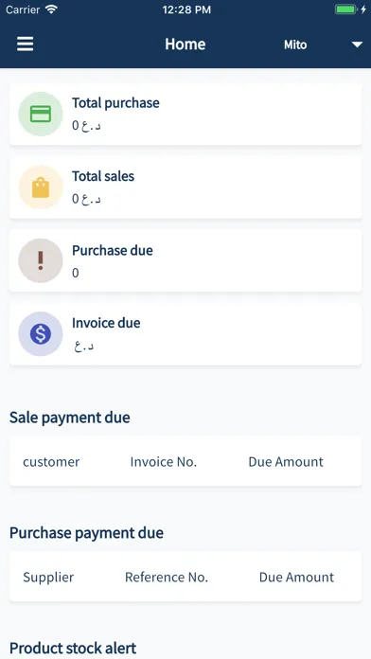Select the Mito business location
Screen dimensions: 371x659
coord(295,45)
